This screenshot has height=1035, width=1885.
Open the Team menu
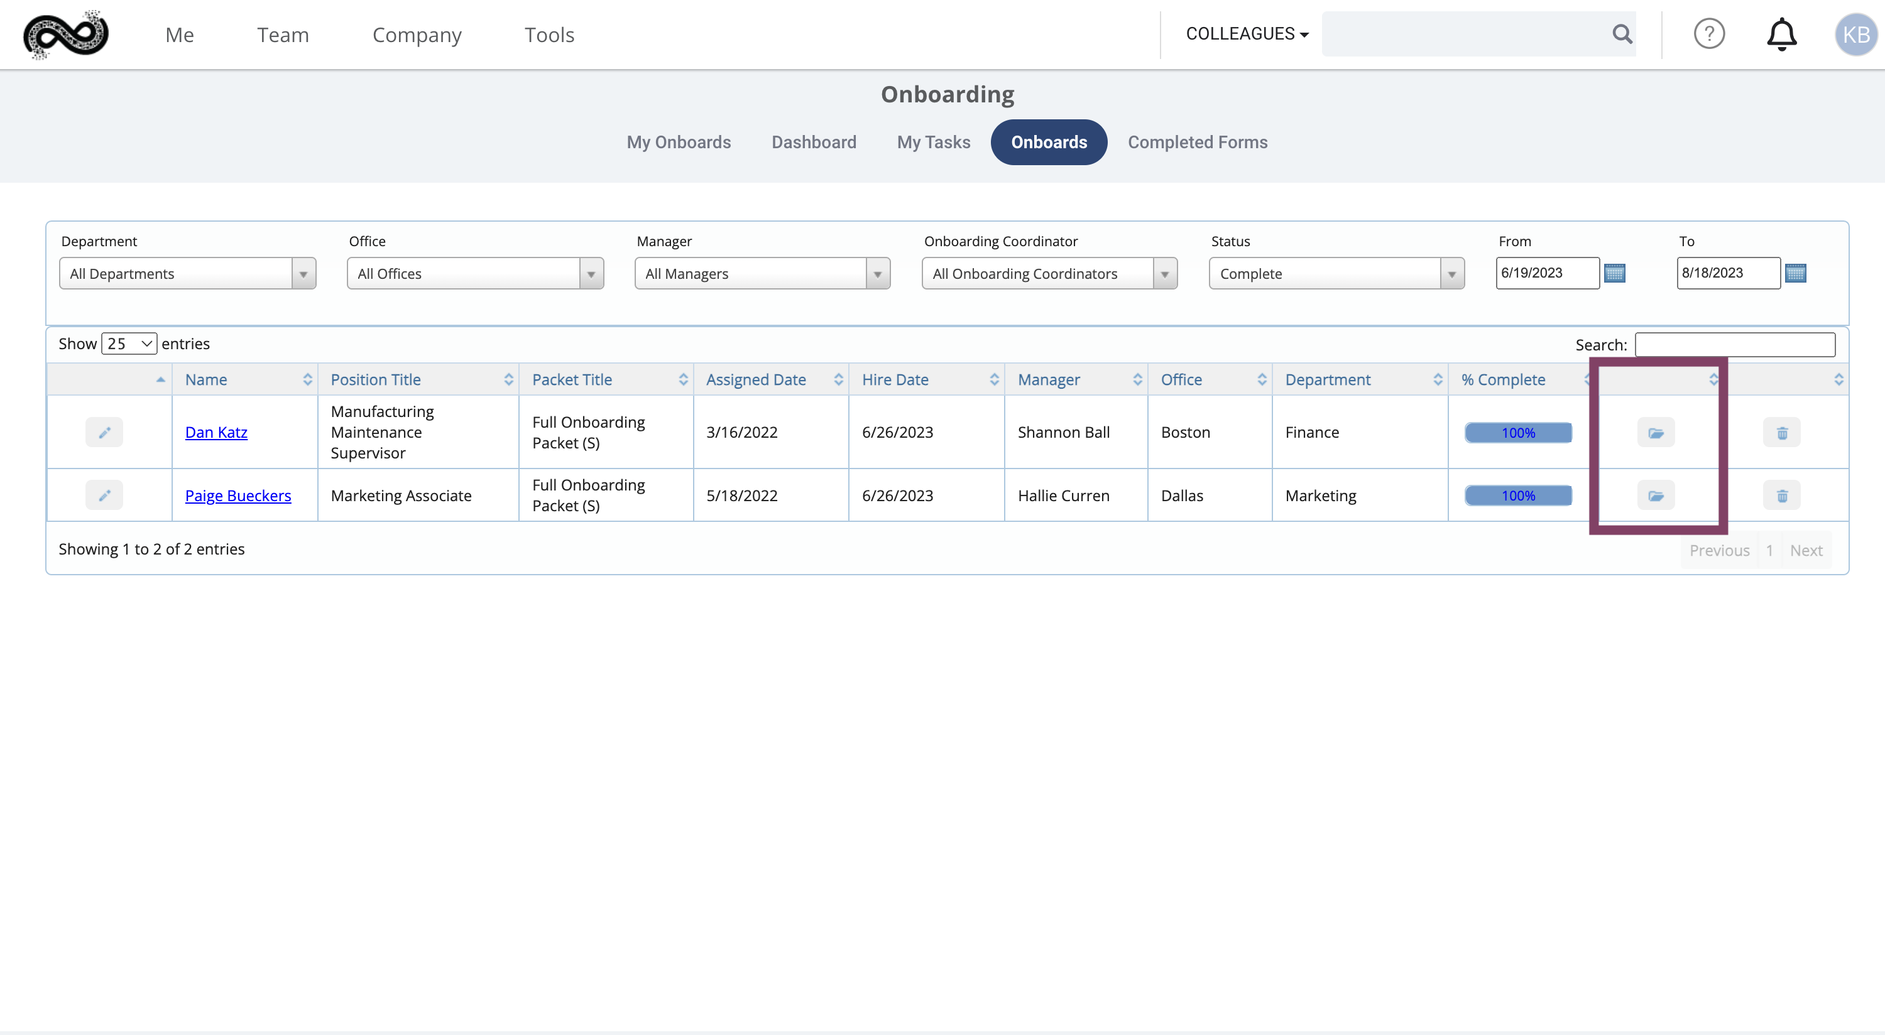pos(283,35)
